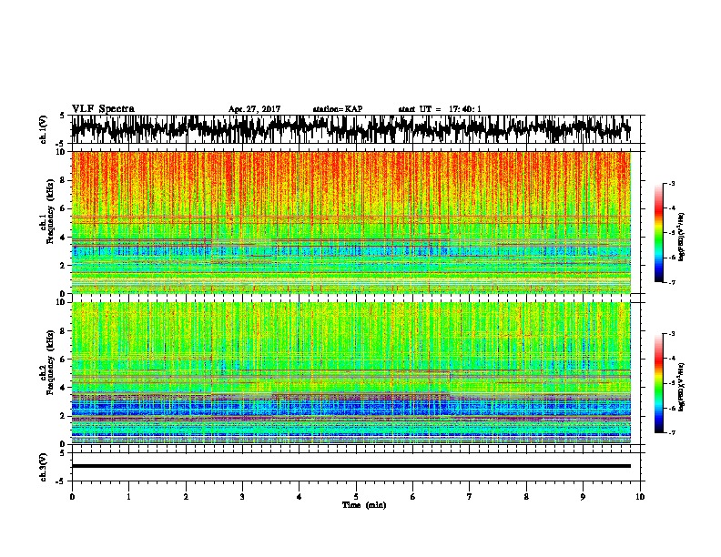Click the "VLF Spectra" plot title
This screenshot has height=557, width=721.
click(x=103, y=109)
